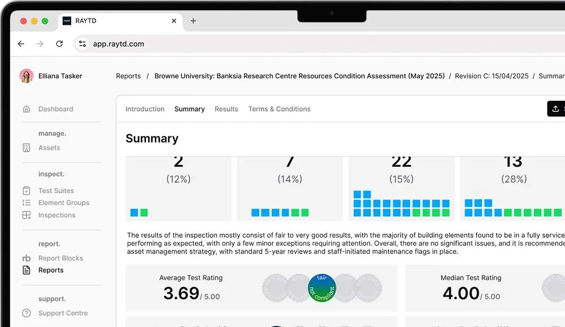The height and width of the screenshot is (327, 565).
Task: Open Elliana Tasker profile avatar
Action: (x=27, y=76)
